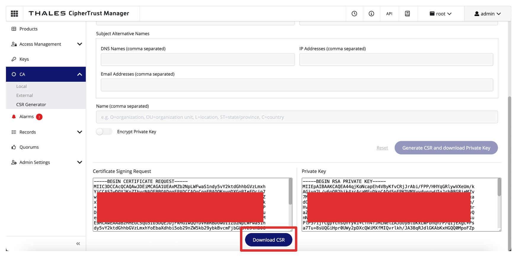Click Generate CSR and download Private Key
This screenshot has width=517, height=257.
click(446, 148)
